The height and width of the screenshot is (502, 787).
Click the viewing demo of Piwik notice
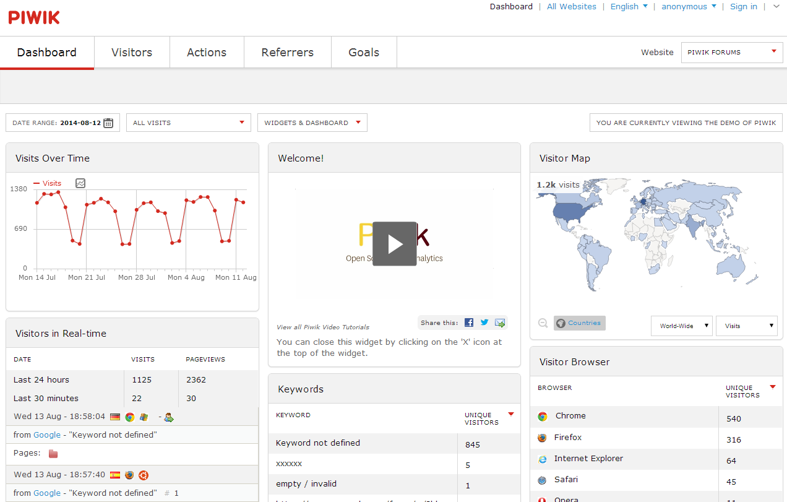pos(686,123)
